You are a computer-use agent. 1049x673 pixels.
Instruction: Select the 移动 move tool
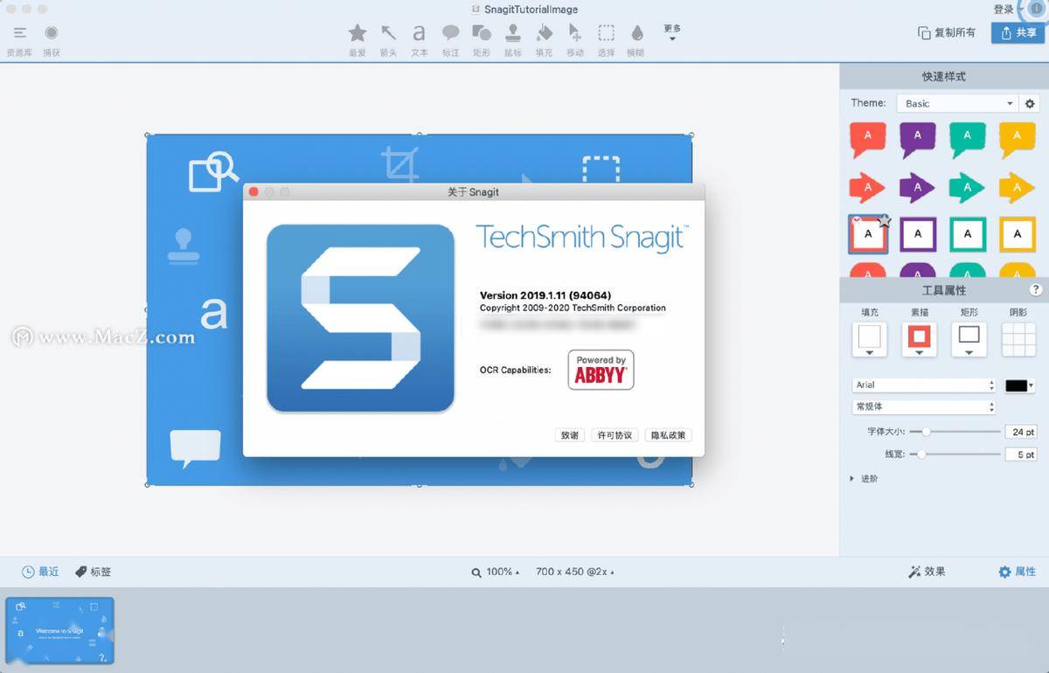click(x=574, y=40)
